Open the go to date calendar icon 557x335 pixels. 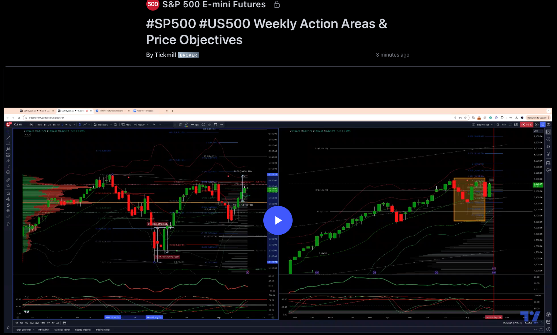(64, 323)
